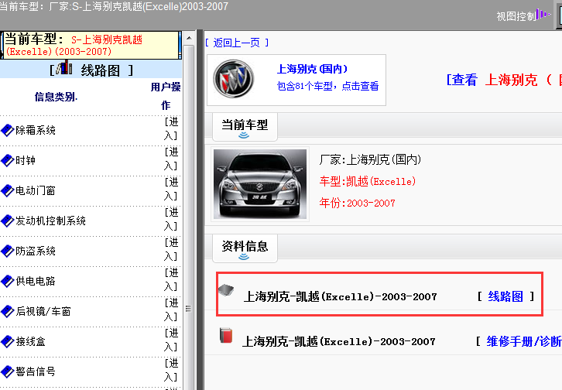Screen dimensions: 562x390
Task: Click the yellow 当前车型 info box
Action: [91, 45]
